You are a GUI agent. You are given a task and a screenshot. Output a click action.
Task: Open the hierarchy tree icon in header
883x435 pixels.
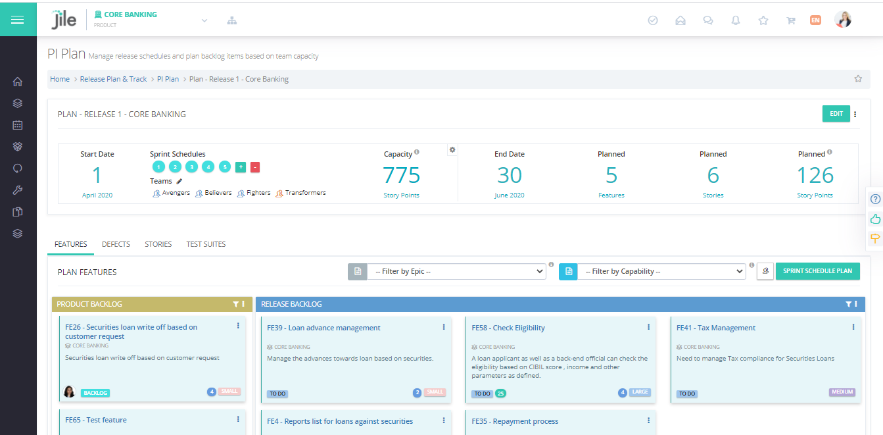[x=232, y=20]
